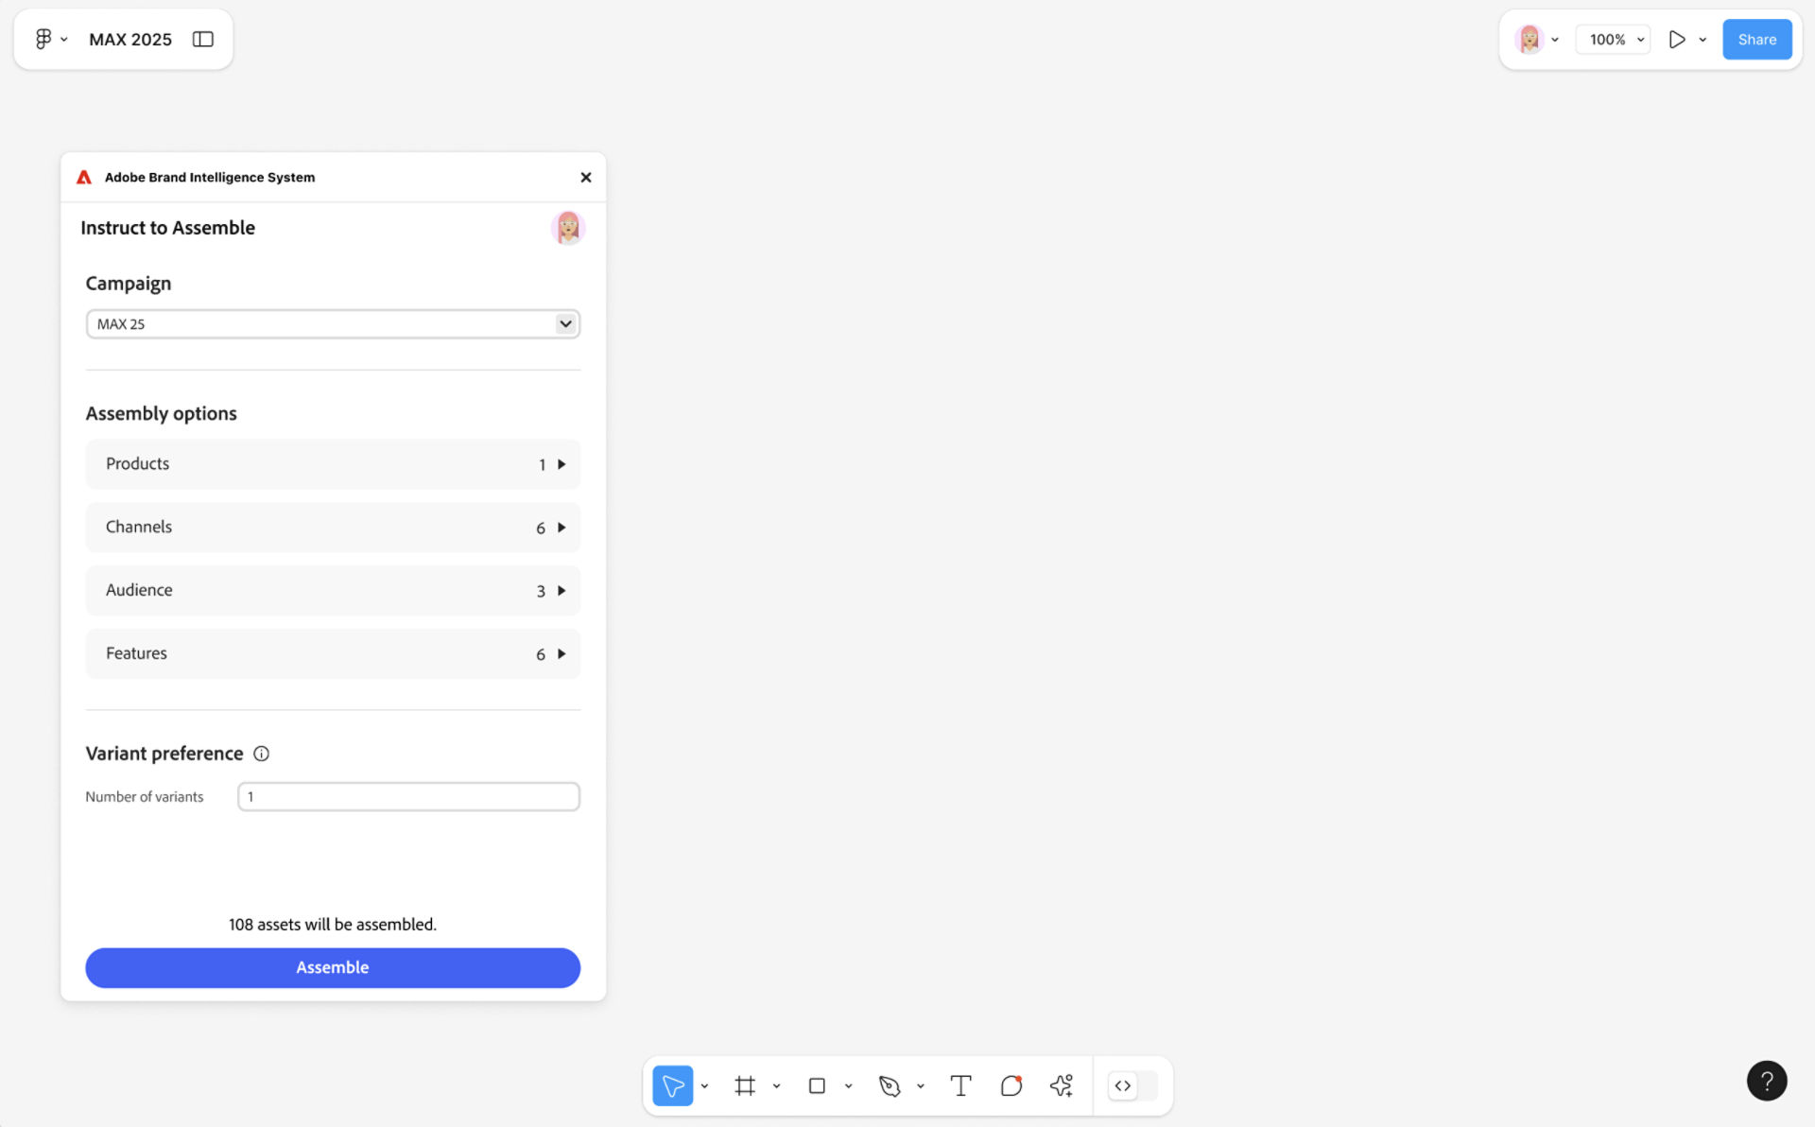Click the Share button
1815x1127 pixels.
tap(1756, 39)
